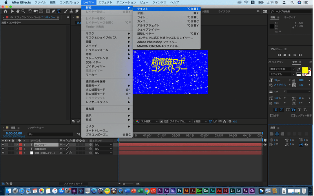Left align text in Paragraph panel
Viewport: 314px width, 196px height.
point(272,134)
